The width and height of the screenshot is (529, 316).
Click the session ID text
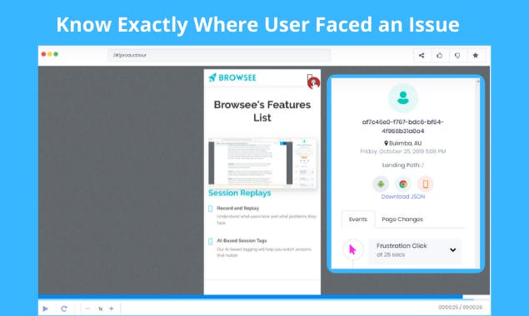pyautogui.click(x=403, y=126)
